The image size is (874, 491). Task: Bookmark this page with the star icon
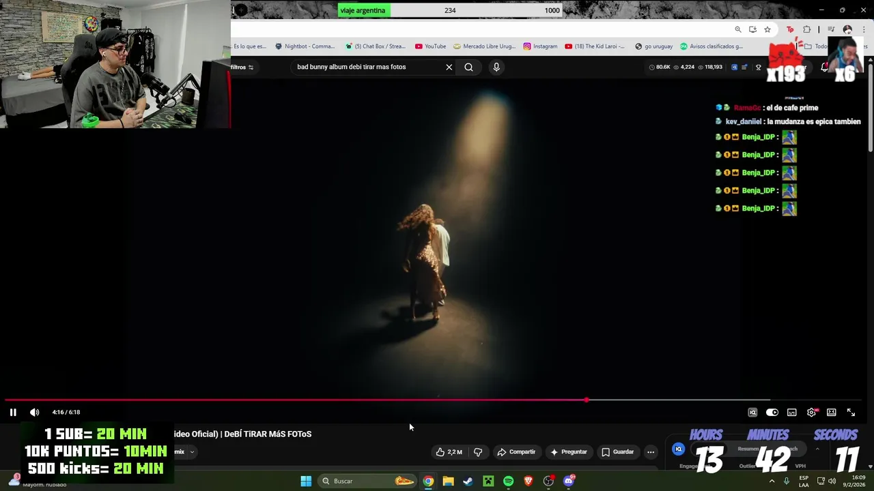pos(767,29)
